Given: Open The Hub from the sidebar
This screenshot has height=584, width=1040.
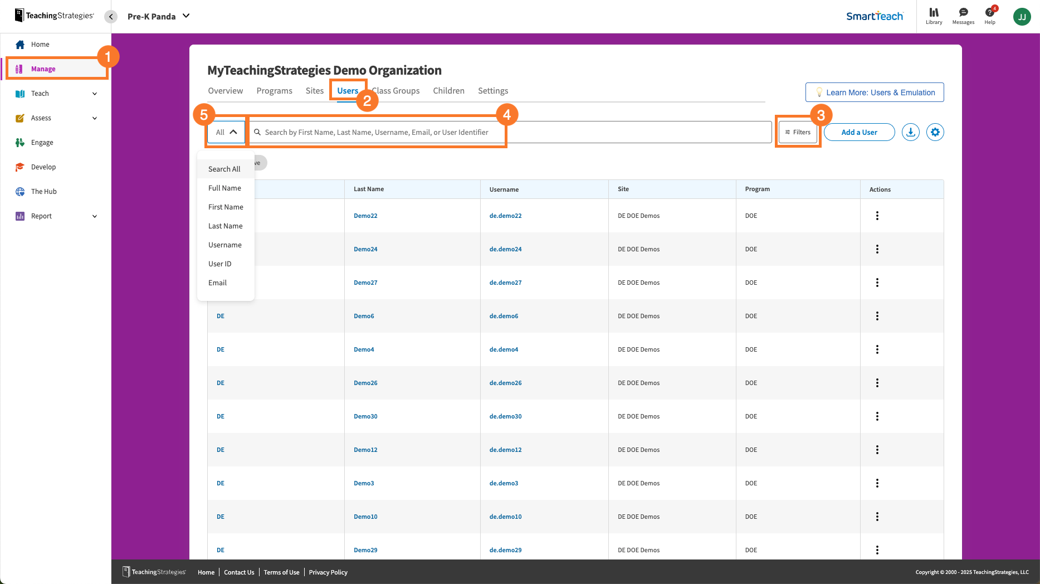Looking at the screenshot, I should 44,192.
